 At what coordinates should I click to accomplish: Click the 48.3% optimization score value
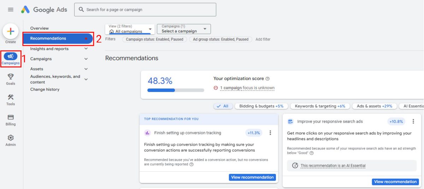160,81
